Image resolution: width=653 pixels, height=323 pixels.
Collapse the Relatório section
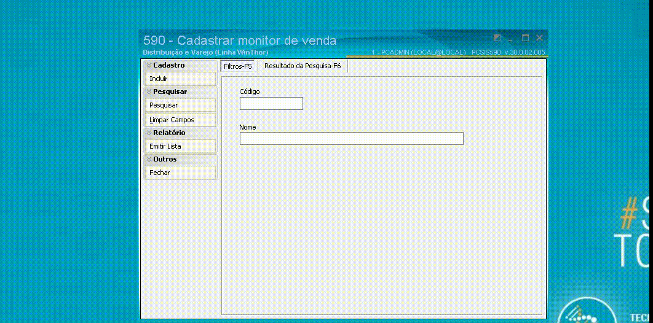pos(180,133)
